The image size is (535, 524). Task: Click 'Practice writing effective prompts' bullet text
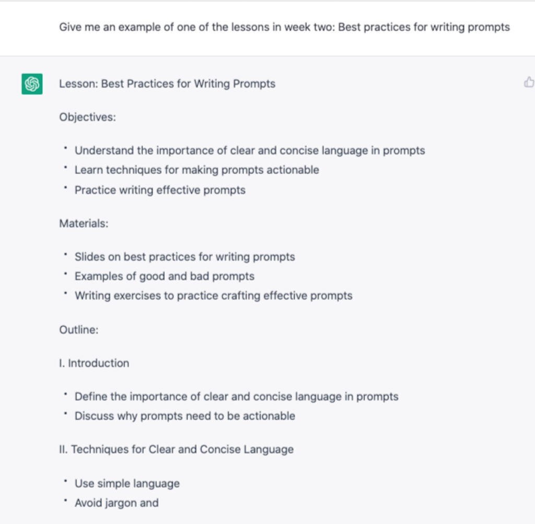coord(160,190)
